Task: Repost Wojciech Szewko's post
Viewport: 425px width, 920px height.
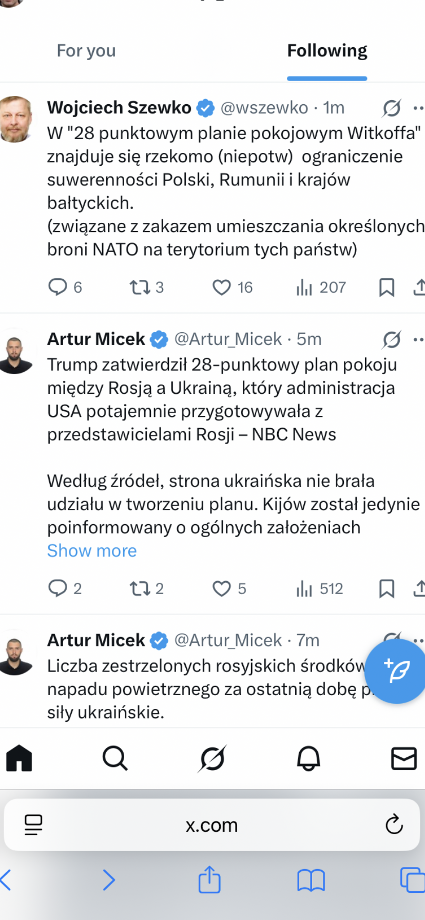Action: click(x=139, y=287)
